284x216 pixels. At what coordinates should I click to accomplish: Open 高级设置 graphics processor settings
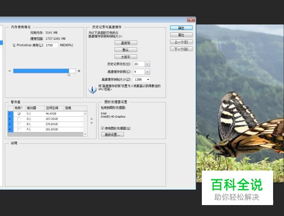[112, 135]
